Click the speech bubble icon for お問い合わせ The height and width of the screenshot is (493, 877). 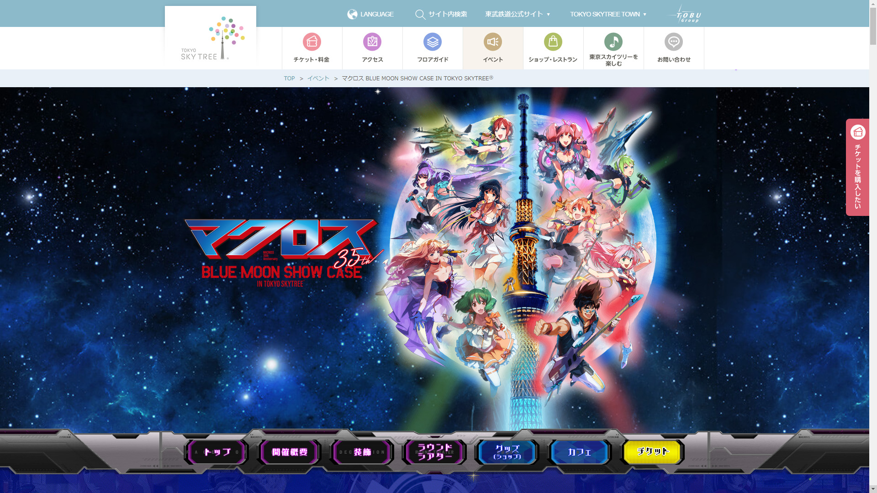(674, 42)
